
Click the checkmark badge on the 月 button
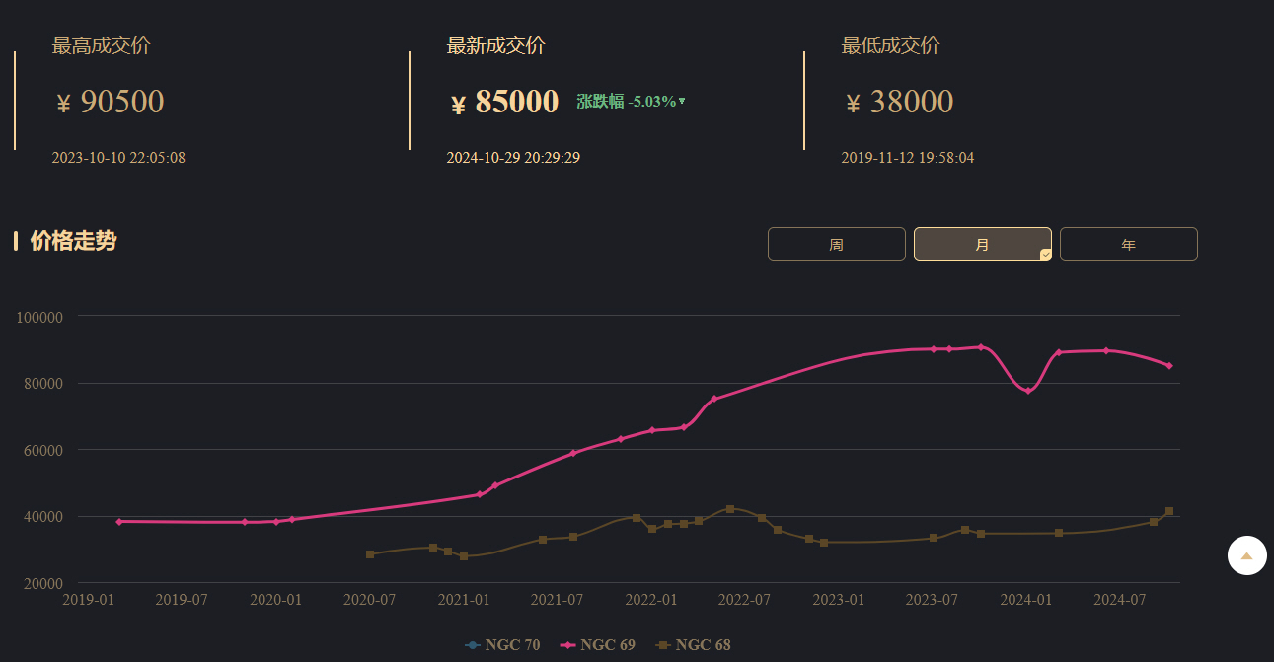[1045, 255]
